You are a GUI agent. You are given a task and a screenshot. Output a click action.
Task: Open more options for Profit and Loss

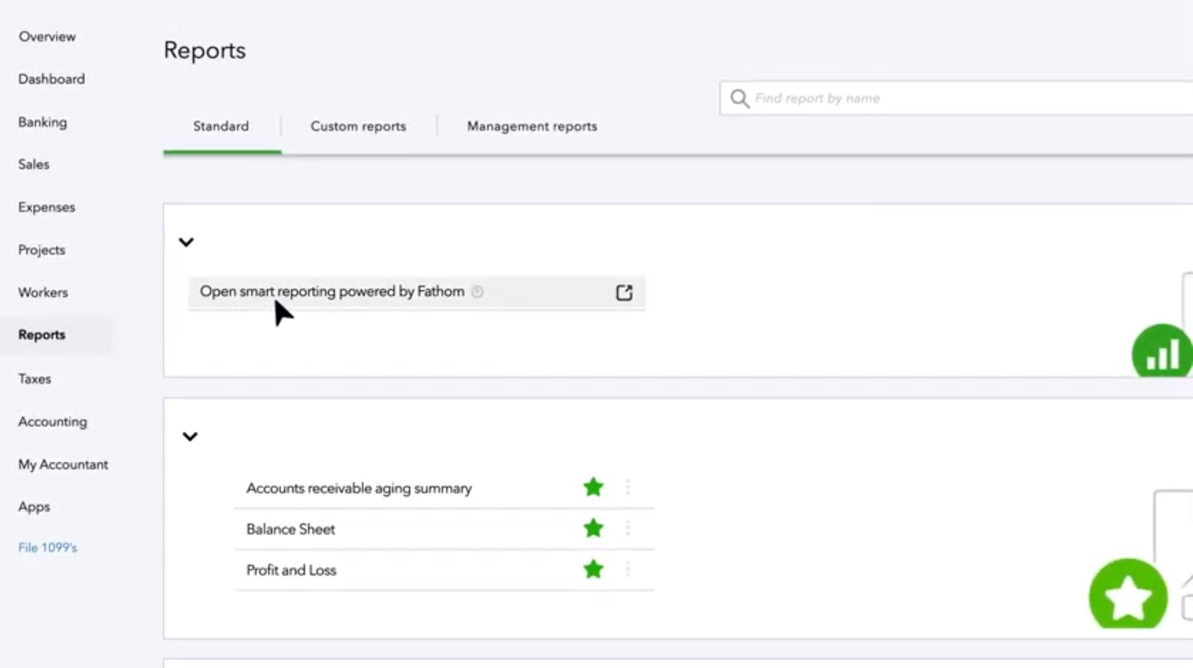click(628, 570)
